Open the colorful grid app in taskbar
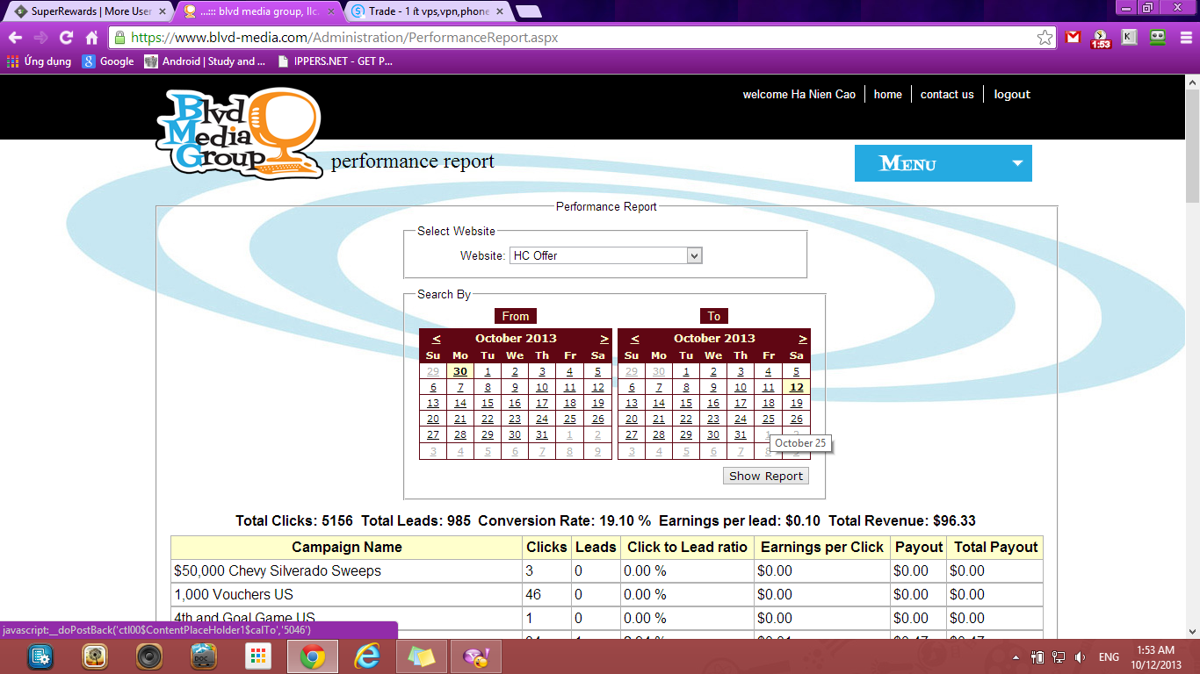 click(258, 656)
